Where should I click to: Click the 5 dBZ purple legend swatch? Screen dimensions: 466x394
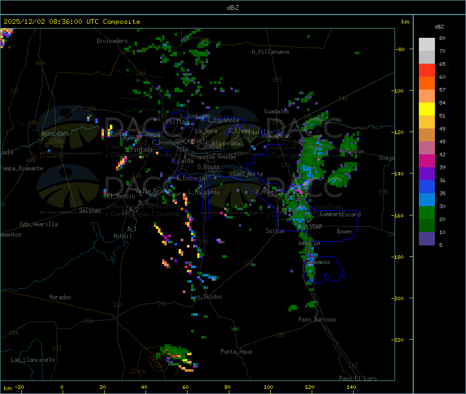point(427,239)
